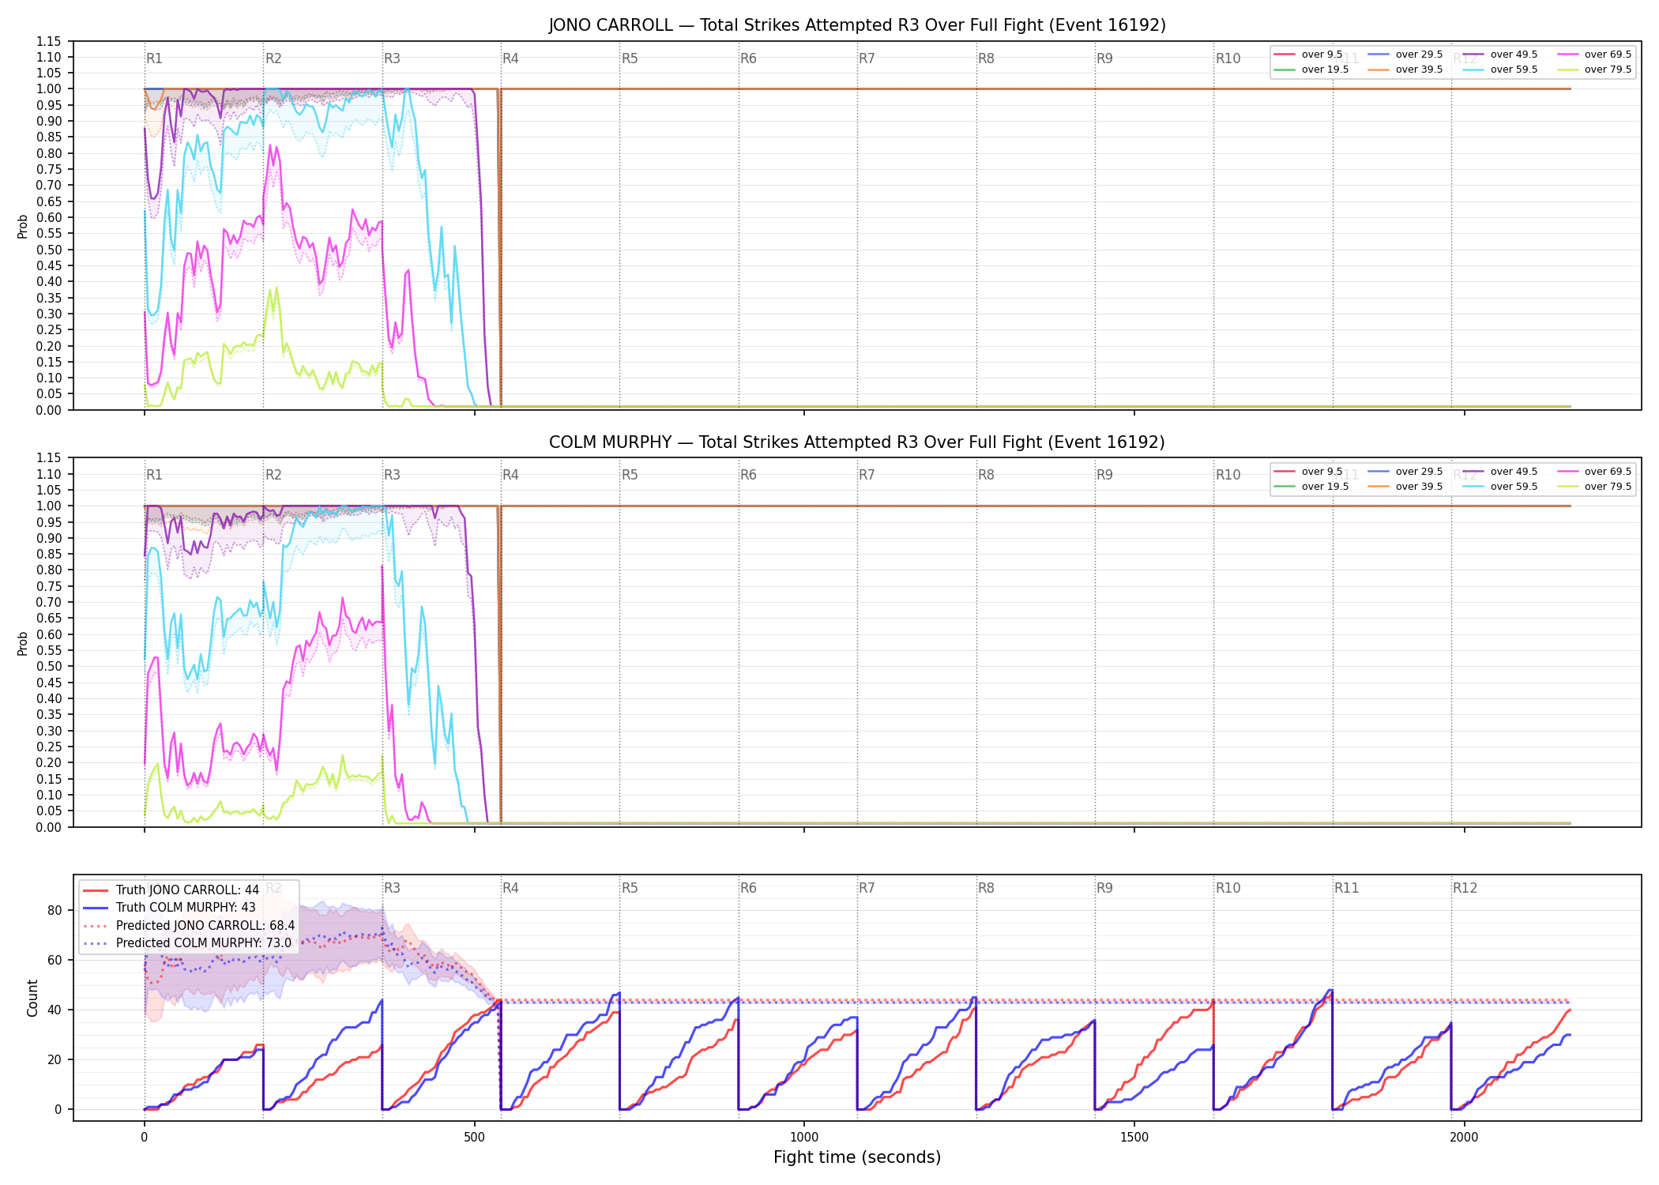Click the R9 round marker in bottom chart
The image size is (1659, 1185).
1104,888
